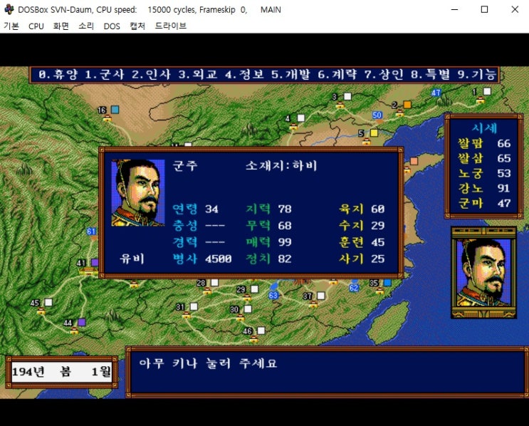The height and width of the screenshot is (426, 529).
Task: Select game command 4.정보
Action: pyautogui.click(x=244, y=75)
